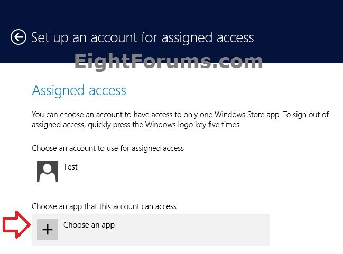343x254 pixels.
Task: Click the back arrow icon
Action: (18, 37)
